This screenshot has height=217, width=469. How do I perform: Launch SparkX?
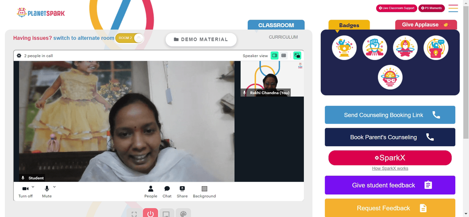(390, 158)
